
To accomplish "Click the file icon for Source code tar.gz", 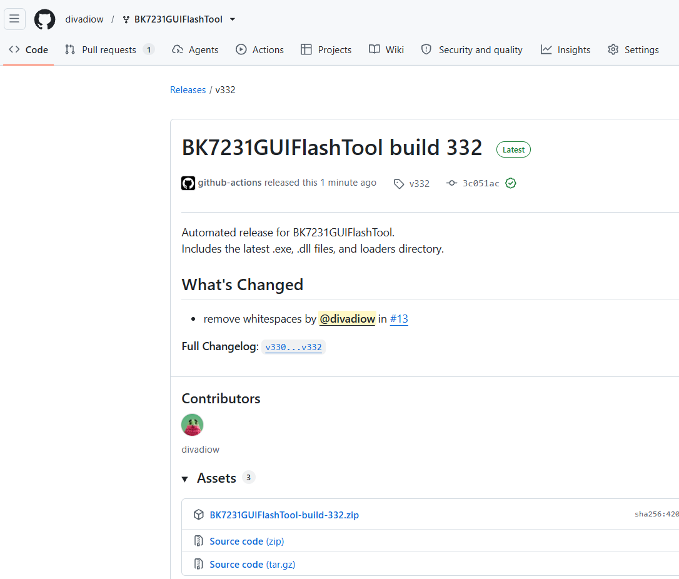I will (198, 564).
